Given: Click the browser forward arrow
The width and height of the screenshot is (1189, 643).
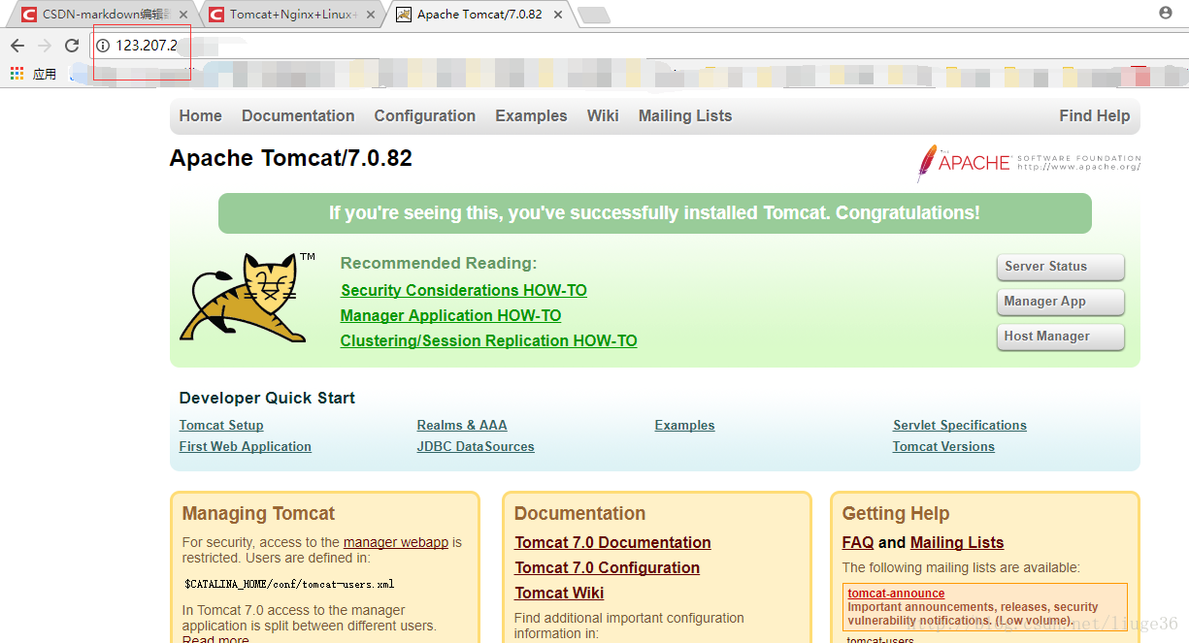Looking at the screenshot, I should coord(45,46).
